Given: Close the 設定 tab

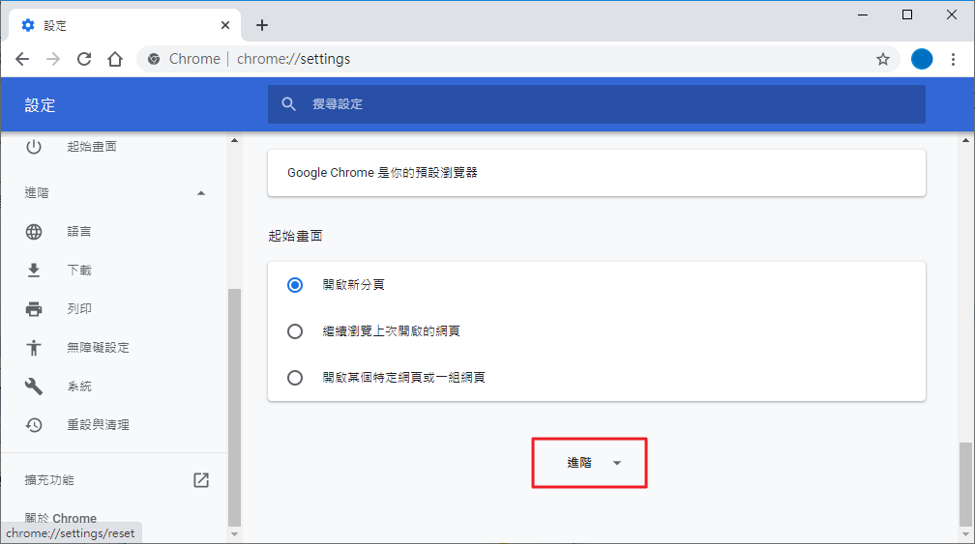Looking at the screenshot, I should (x=225, y=25).
